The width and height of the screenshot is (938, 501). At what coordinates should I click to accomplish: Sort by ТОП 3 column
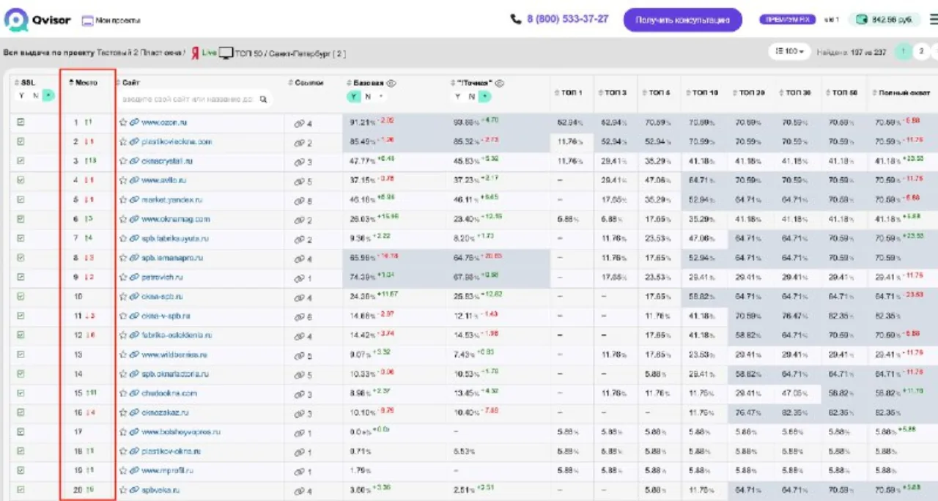(613, 93)
